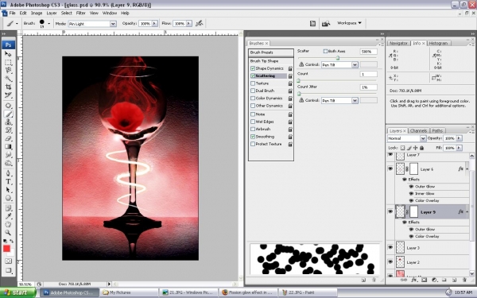Toggle the Brushes palette icon in options bar
Screen dimensions: 477x298
(x=312, y=23)
